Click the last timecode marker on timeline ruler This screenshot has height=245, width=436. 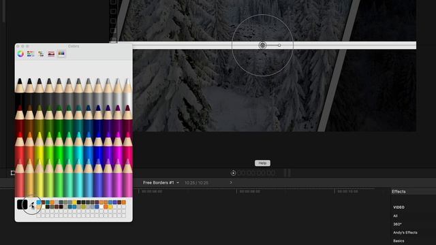[x=347, y=191]
